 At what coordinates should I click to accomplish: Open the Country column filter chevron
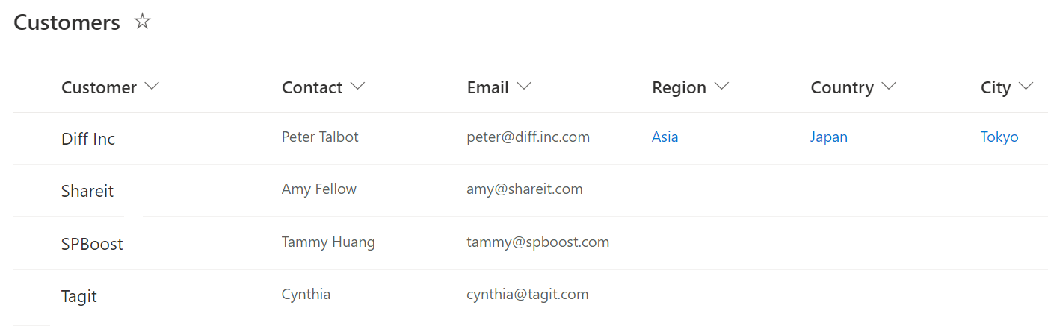click(888, 87)
